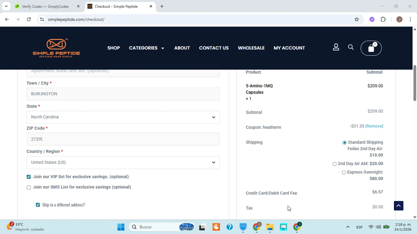Viewport: 417px width, 234px height.
Task: Open the Chrome profile avatar
Action: pos(399,19)
